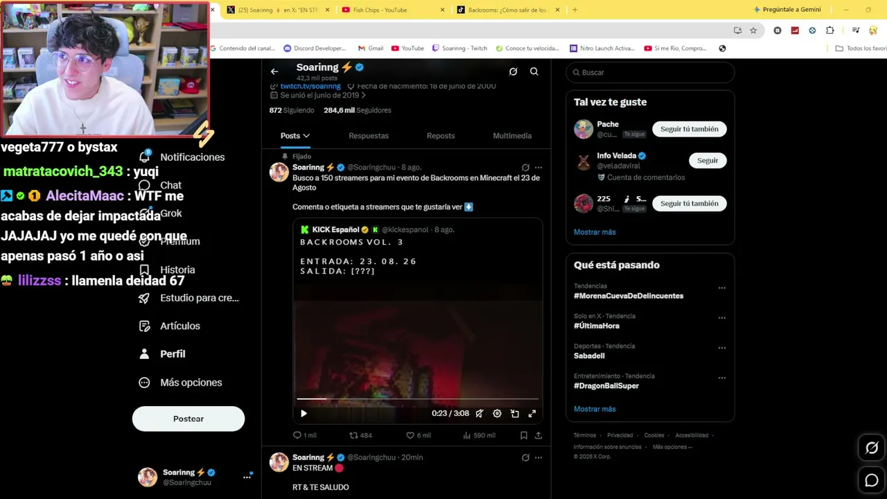Open Grok icon in the profile header
This screenshot has width=887, height=499.
[513, 71]
